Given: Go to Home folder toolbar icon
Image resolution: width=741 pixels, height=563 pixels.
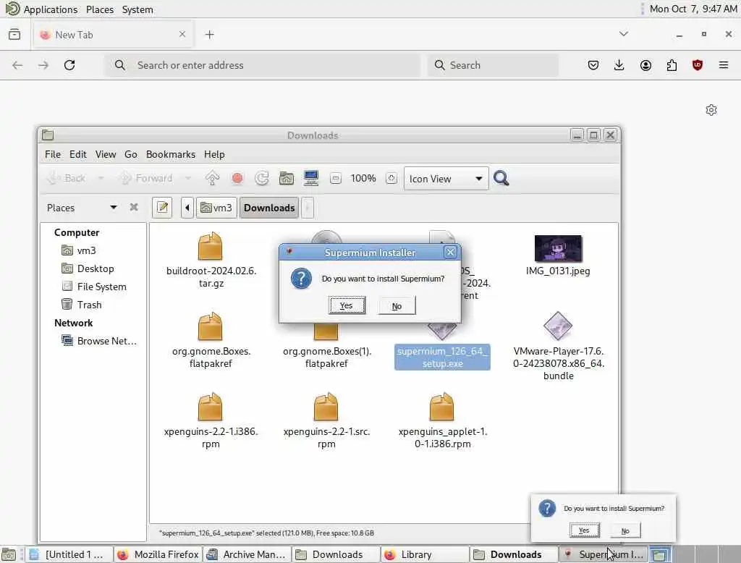Looking at the screenshot, I should tap(287, 178).
